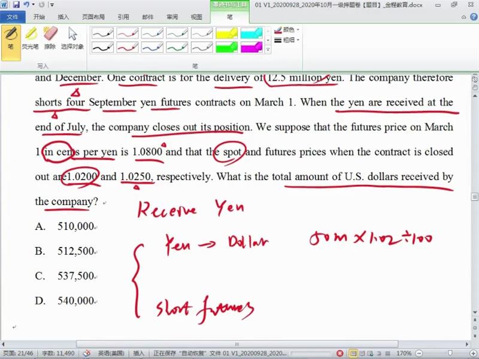The image size is (479, 359).
Task: Click the Word application icon
Action: coord(4,5)
